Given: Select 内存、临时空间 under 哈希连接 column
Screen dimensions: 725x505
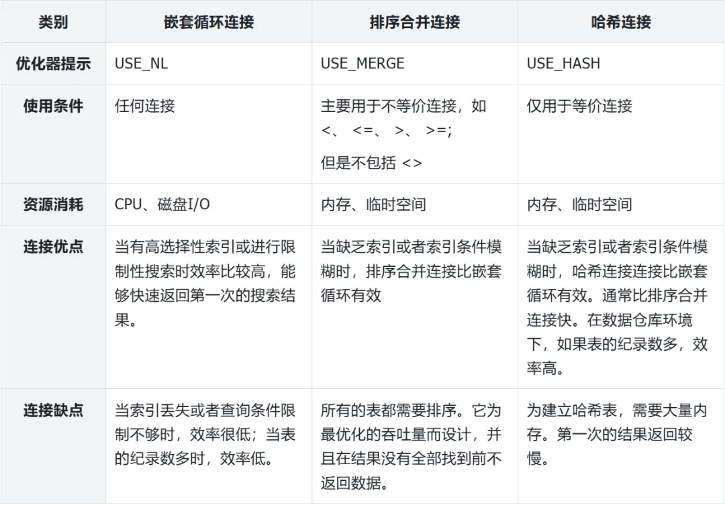Looking at the screenshot, I should click(x=579, y=205).
